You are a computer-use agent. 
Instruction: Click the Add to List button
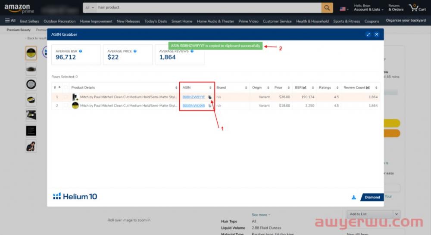(x=369, y=214)
